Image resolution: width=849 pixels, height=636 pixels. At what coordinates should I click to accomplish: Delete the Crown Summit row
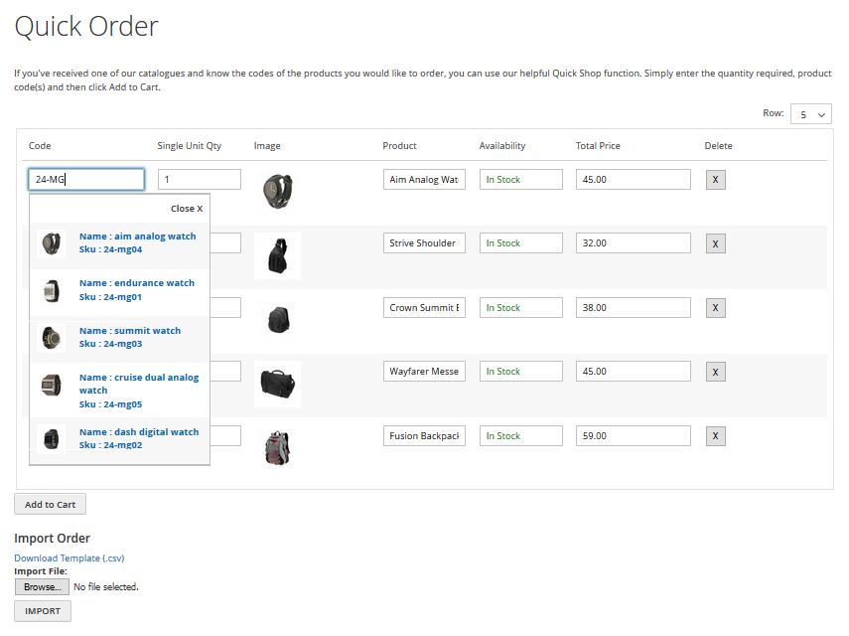(715, 308)
